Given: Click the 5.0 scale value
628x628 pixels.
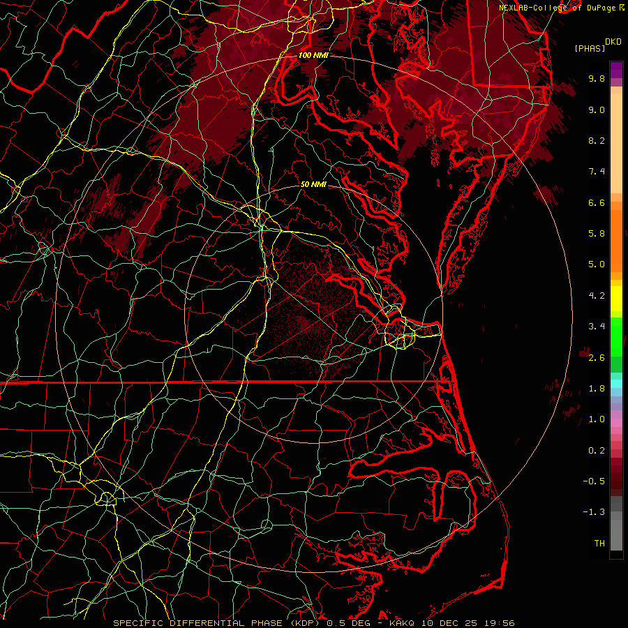Looking at the screenshot, I should pos(597,264).
